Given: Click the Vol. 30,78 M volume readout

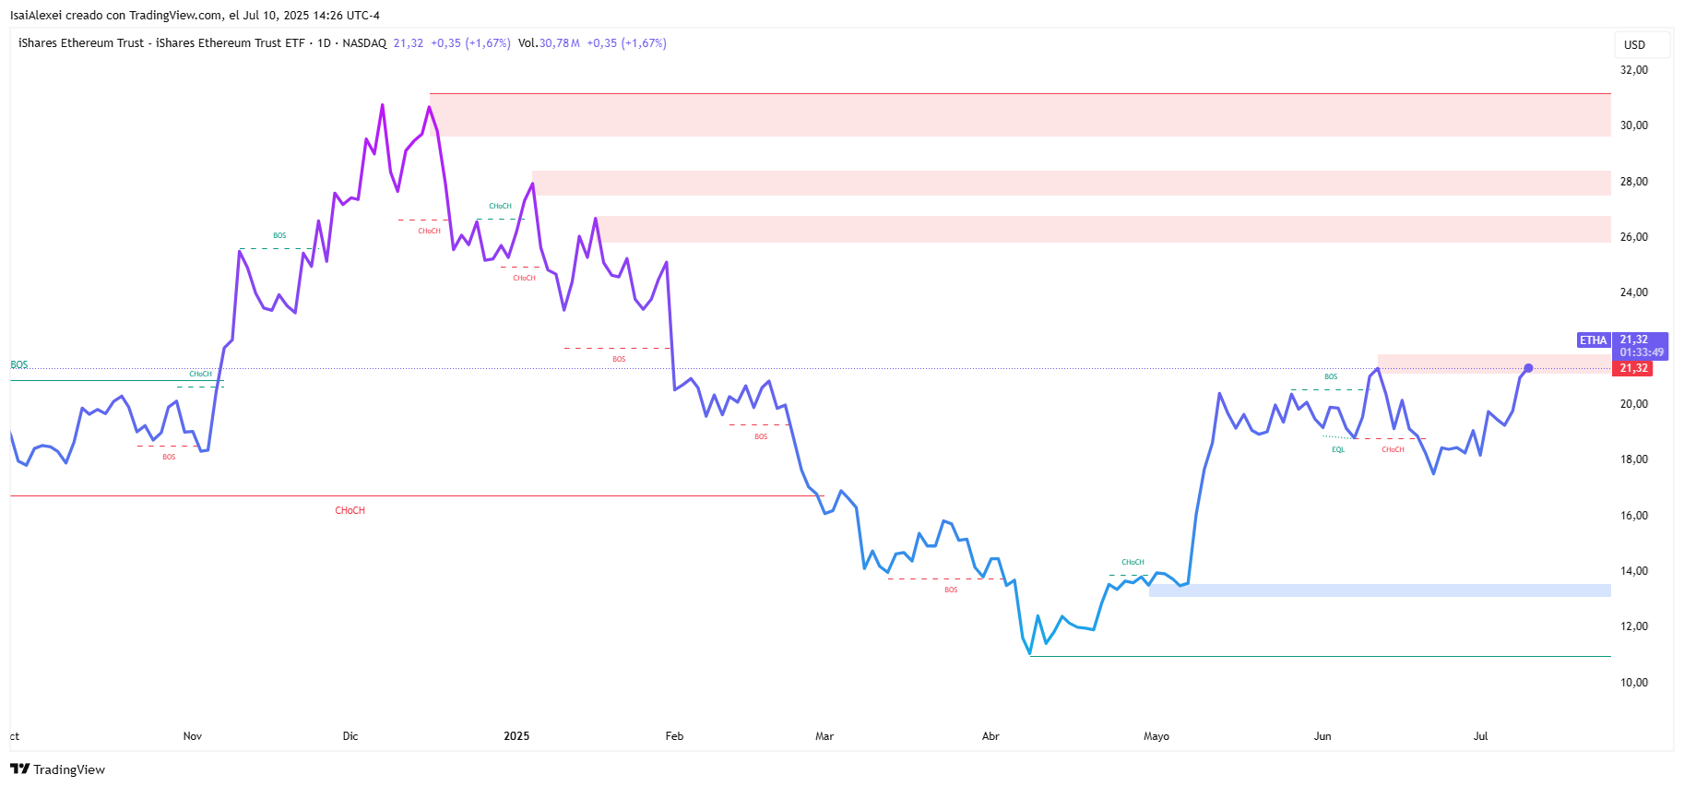Looking at the screenshot, I should pos(549,43).
